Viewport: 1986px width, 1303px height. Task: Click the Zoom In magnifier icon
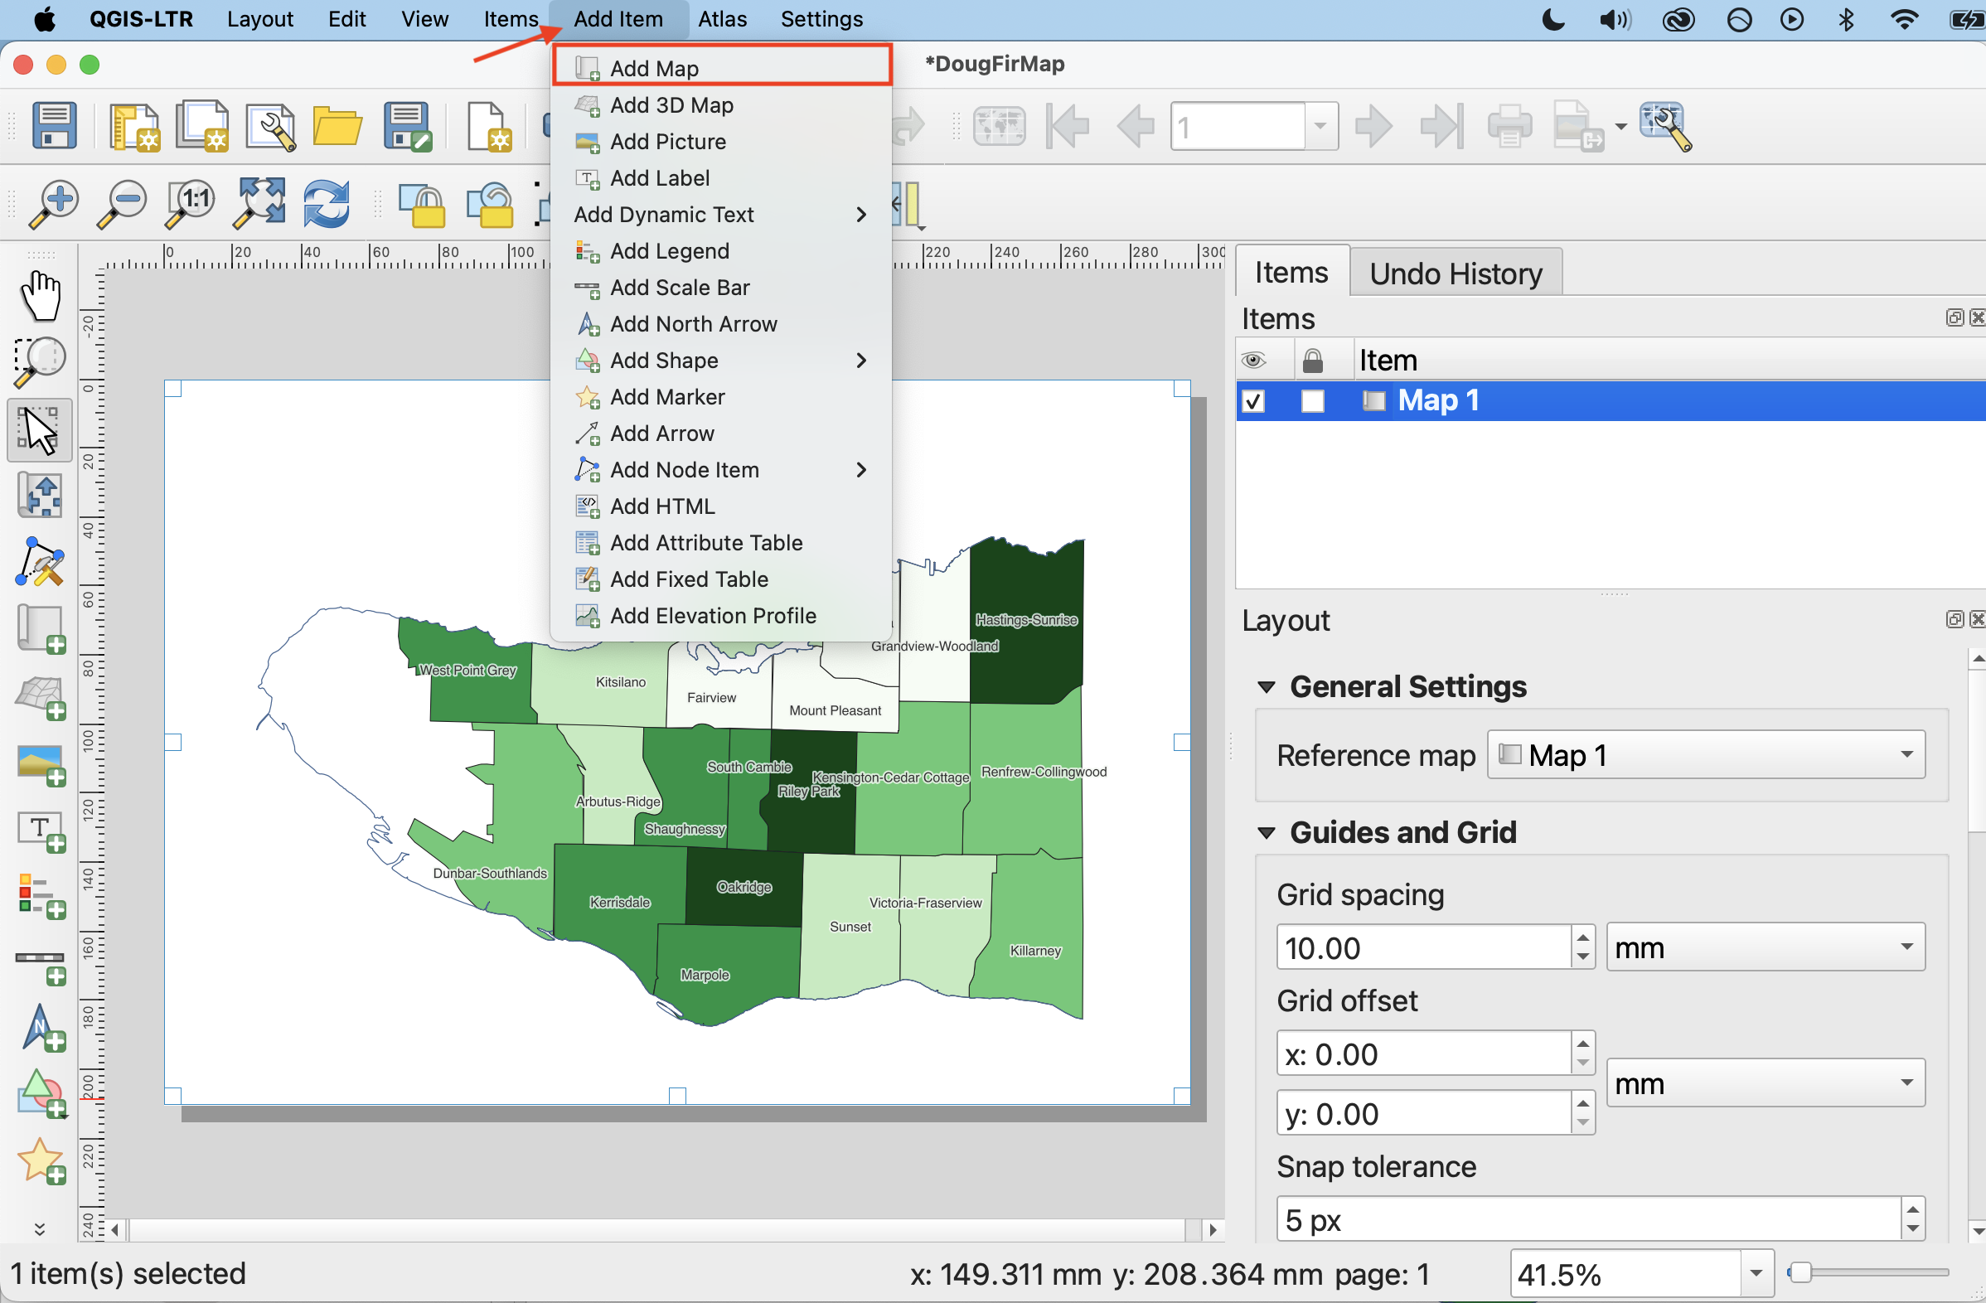click(x=53, y=204)
